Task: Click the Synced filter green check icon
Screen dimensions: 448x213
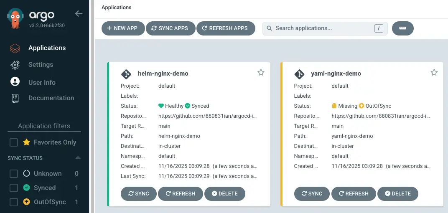Action: (26, 188)
